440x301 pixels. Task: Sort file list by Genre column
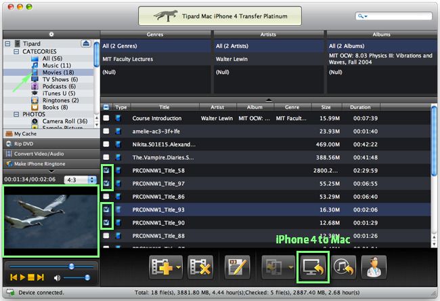point(292,107)
